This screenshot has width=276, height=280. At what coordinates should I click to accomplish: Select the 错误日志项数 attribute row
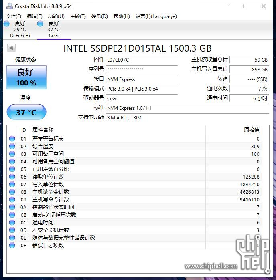pos(134,245)
